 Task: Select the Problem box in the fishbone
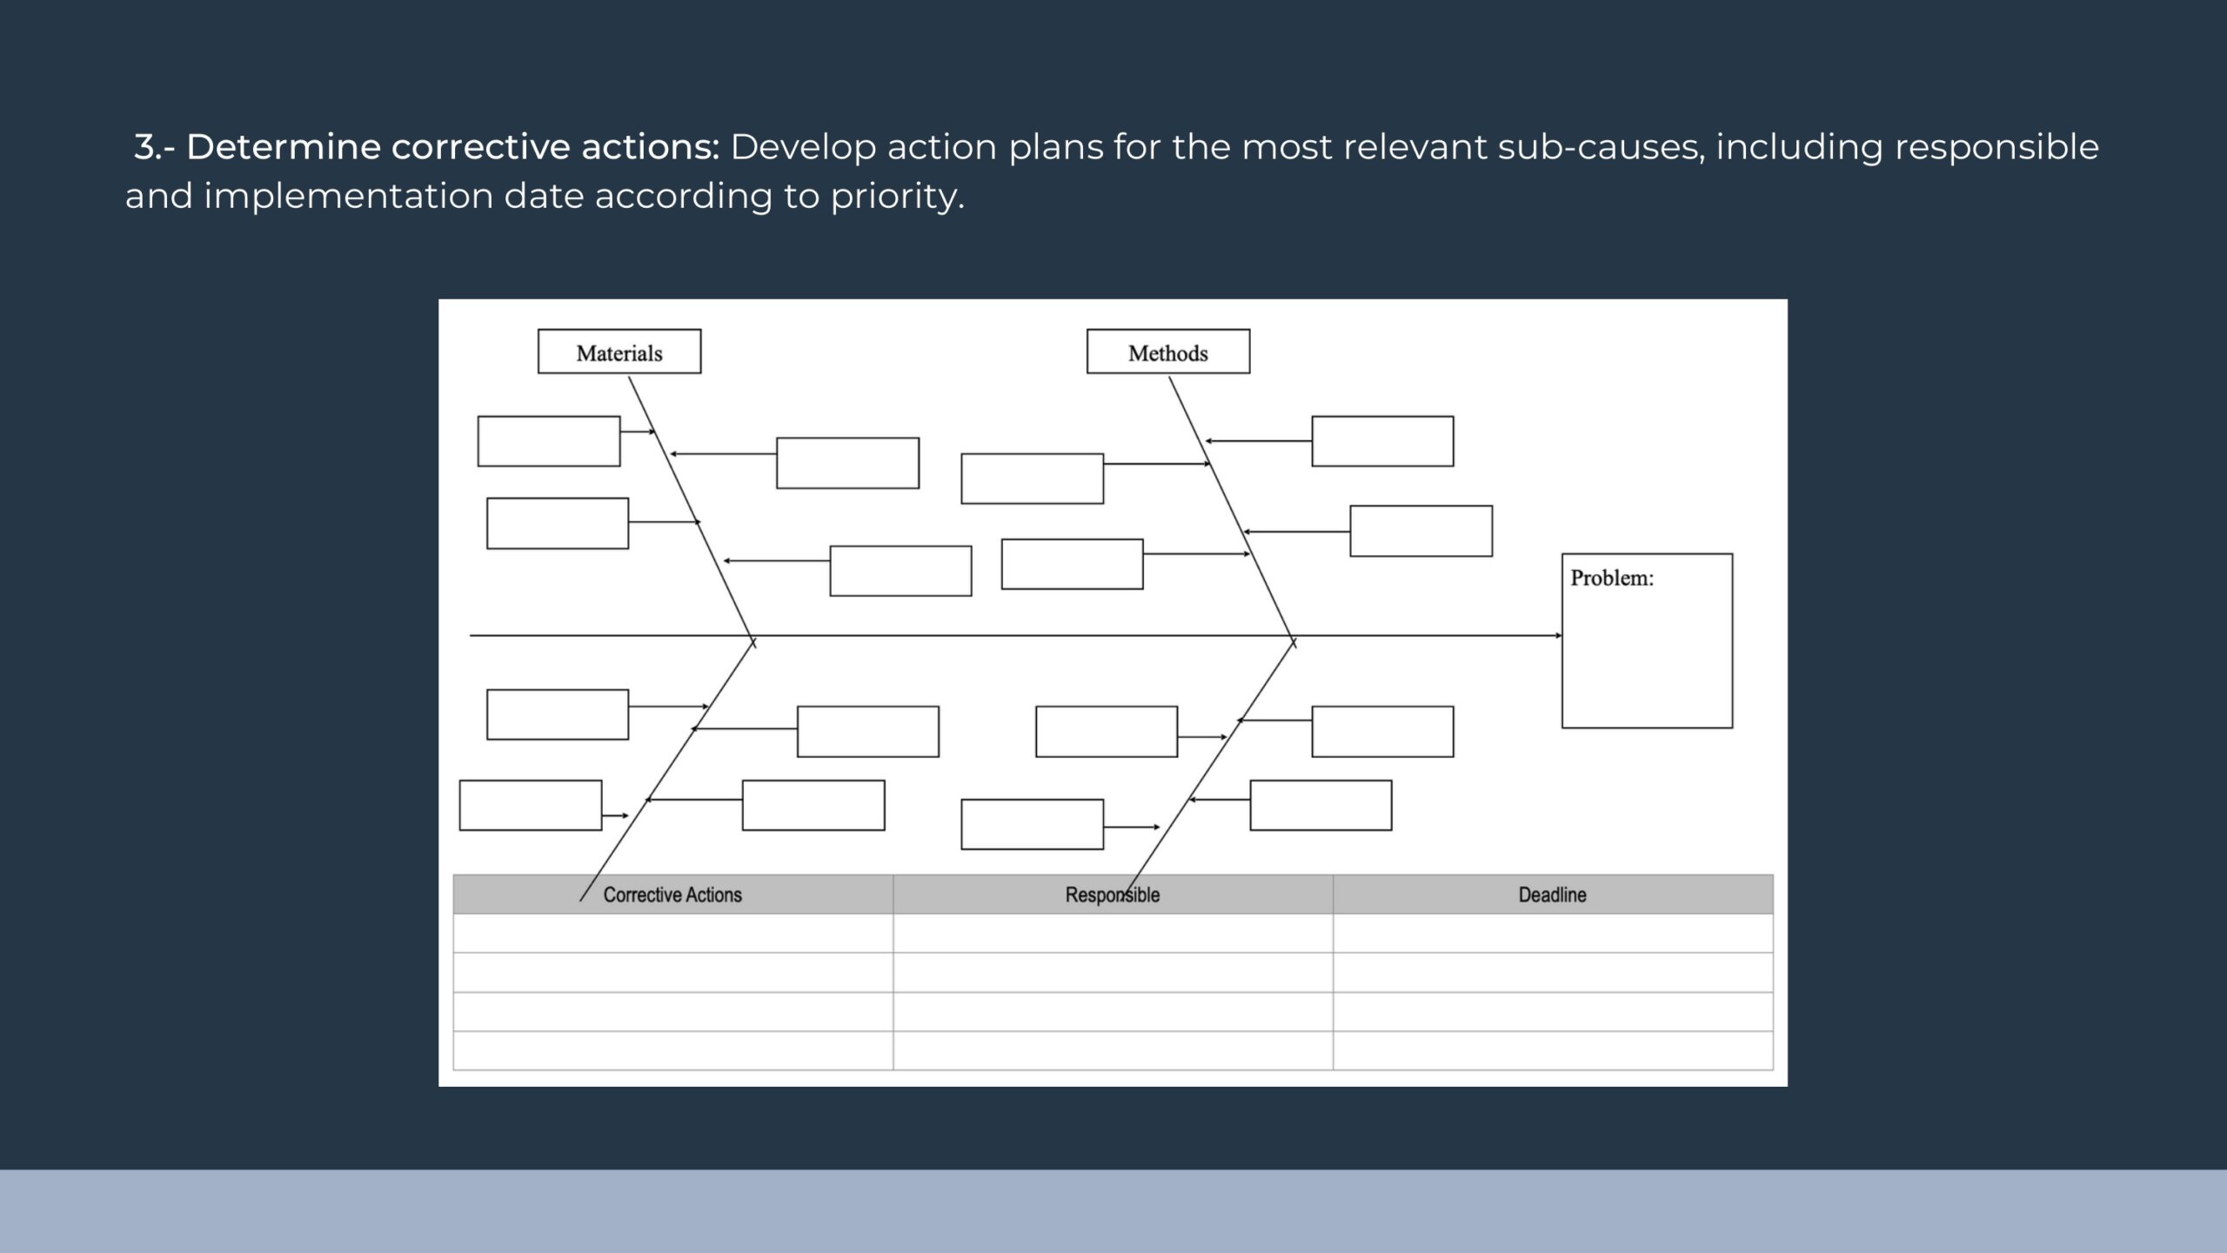pyautogui.click(x=1646, y=640)
